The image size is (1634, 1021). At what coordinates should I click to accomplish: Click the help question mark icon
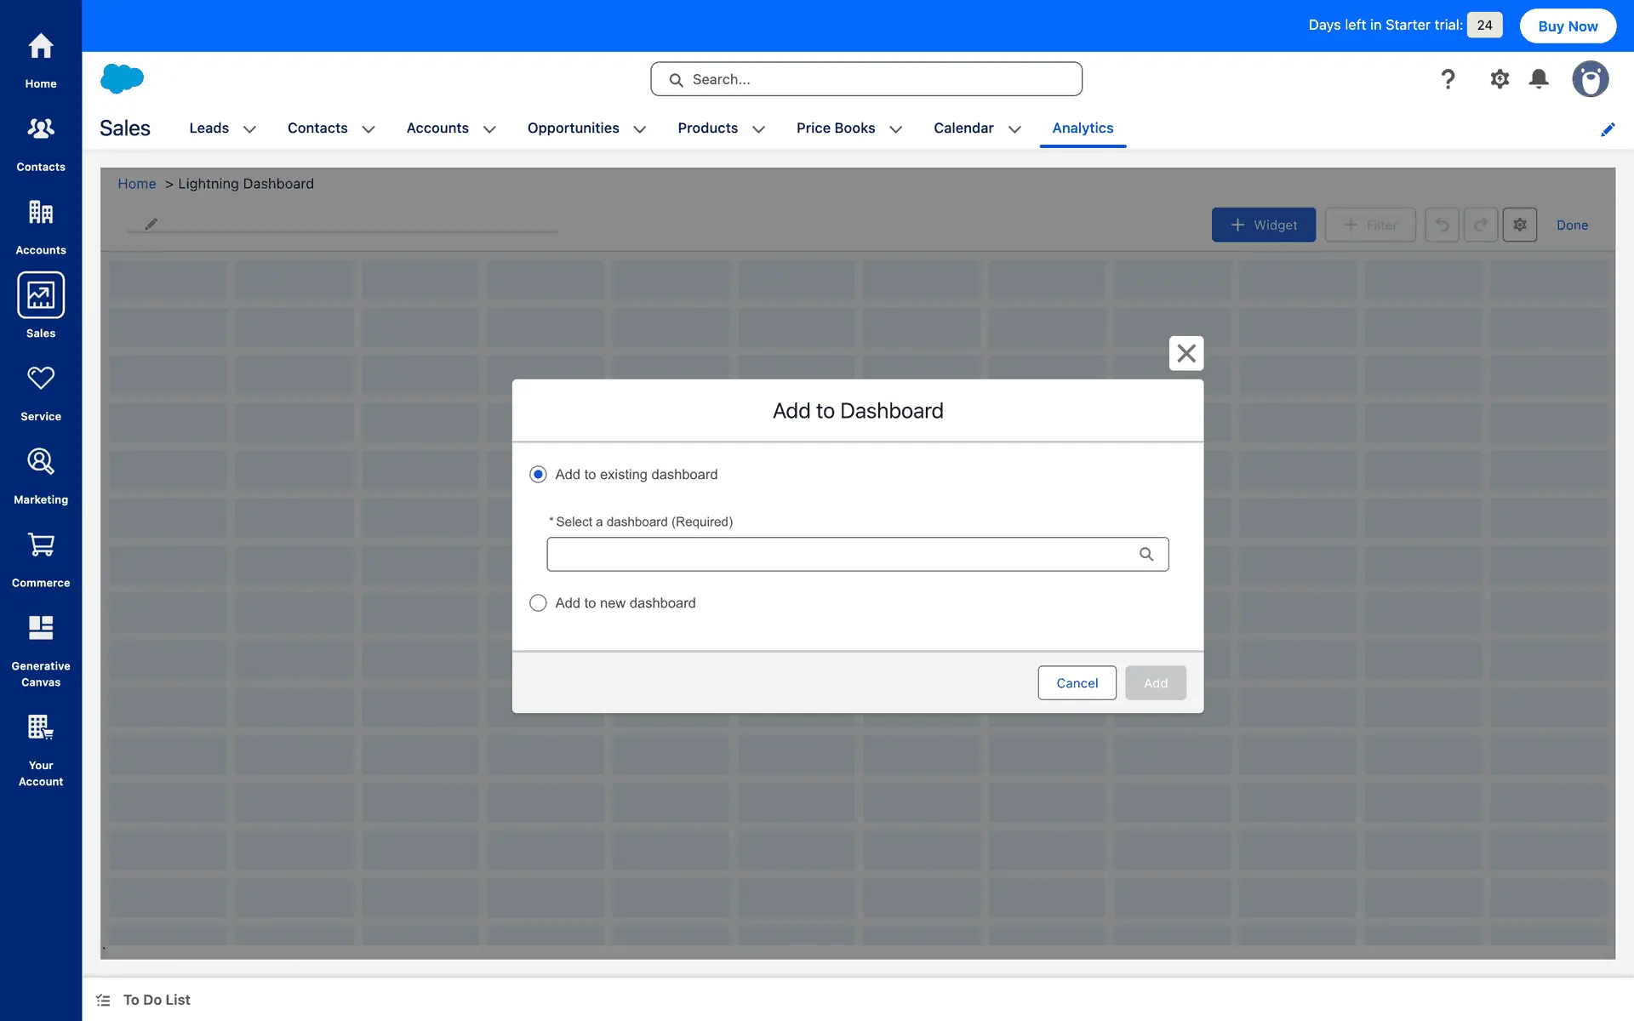[x=1448, y=79]
